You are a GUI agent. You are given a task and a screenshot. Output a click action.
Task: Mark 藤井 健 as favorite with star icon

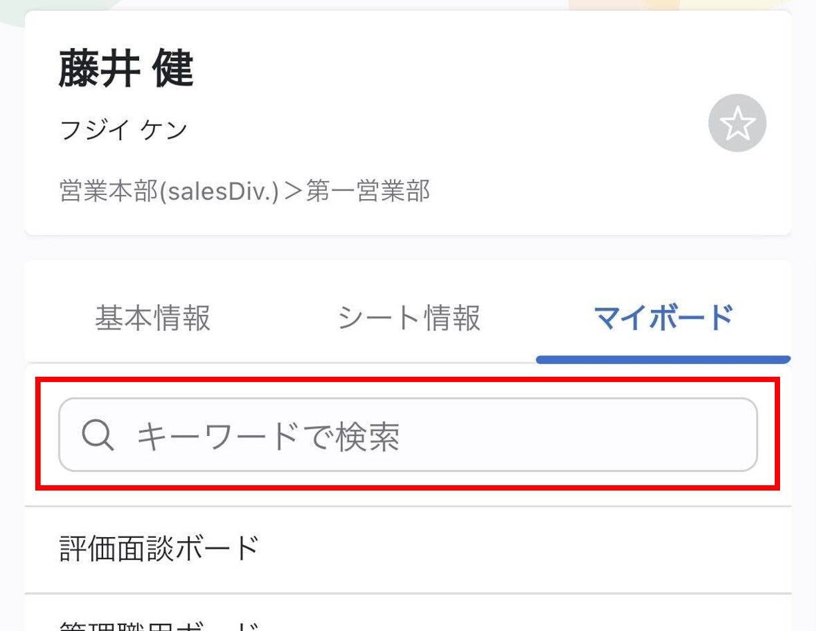(737, 124)
